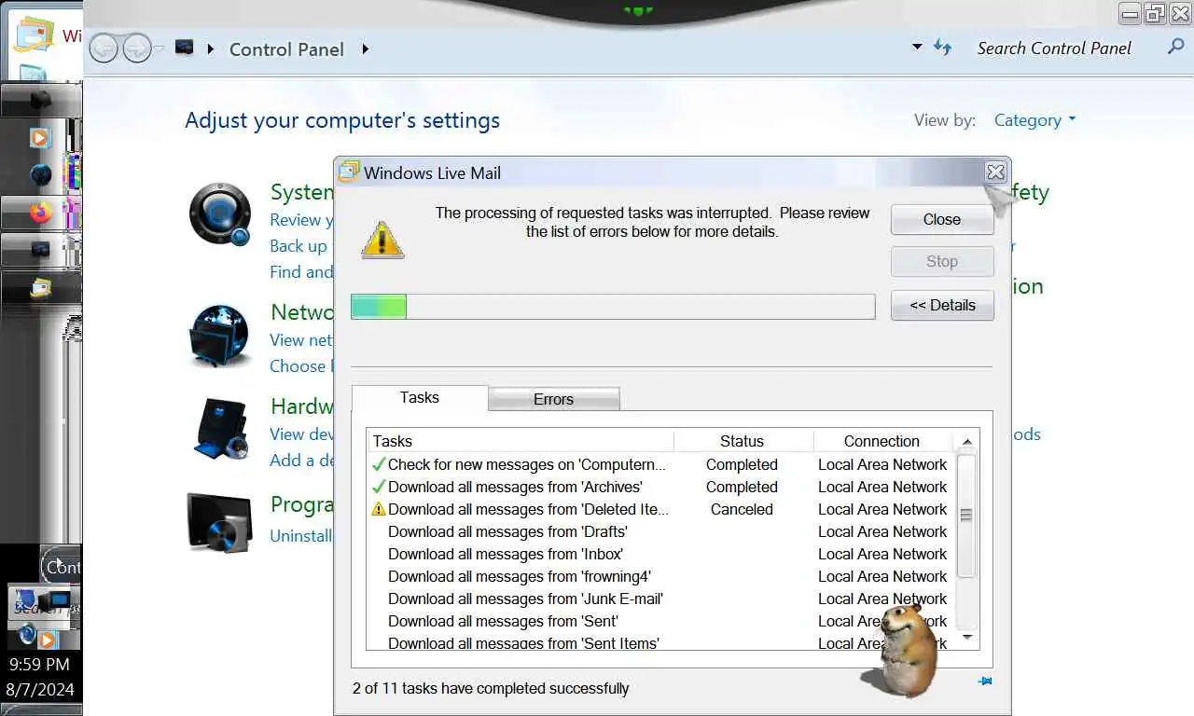This screenshot has height=716, width=1194.
Task: Click the refresh icon in the address bar
Action: point(943,48)
